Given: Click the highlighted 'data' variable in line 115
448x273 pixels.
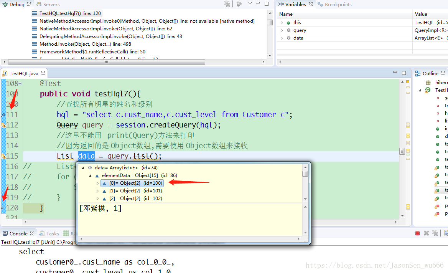Looking at the screenshot, I should point(86,156).
